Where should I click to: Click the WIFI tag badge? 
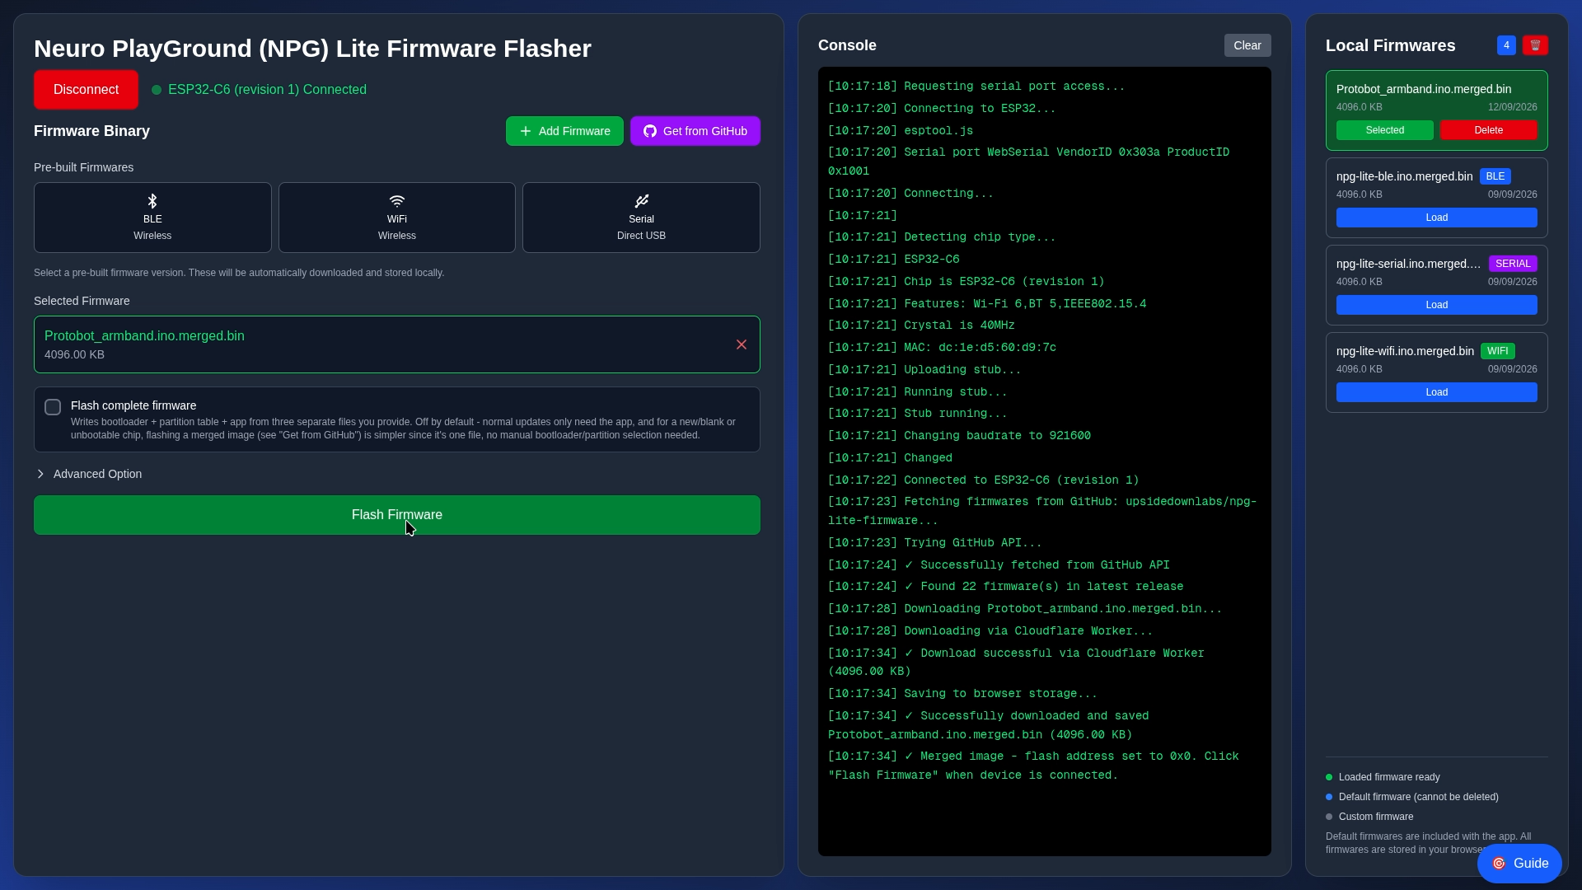coord(1498,351)
